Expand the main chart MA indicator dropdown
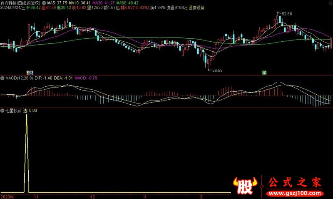This screenshot has height=199, width=333. [x=44, y=3]
